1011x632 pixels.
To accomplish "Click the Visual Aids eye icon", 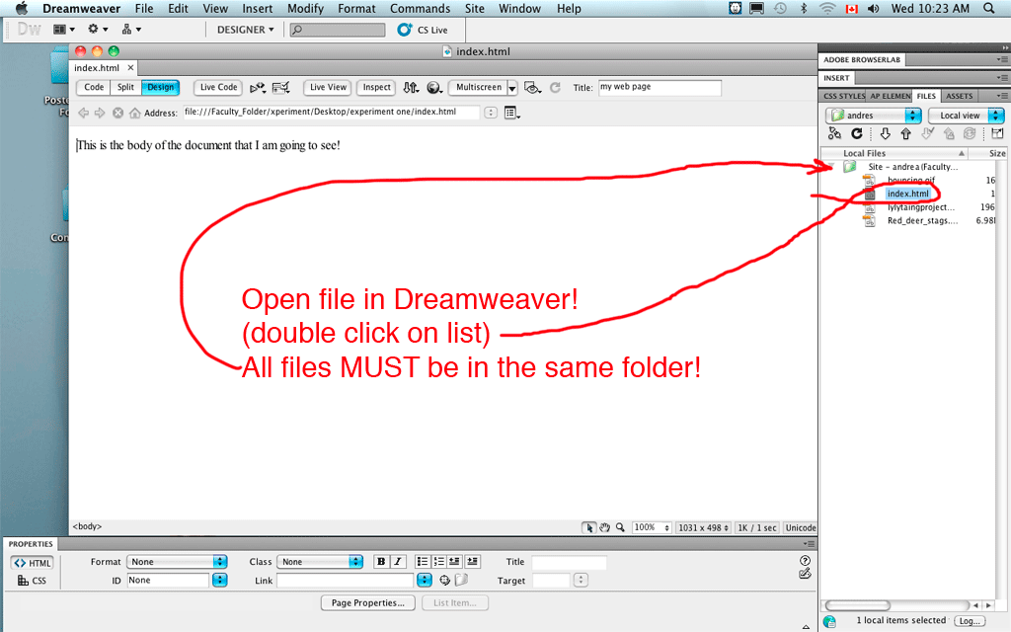I will point(532,88).
